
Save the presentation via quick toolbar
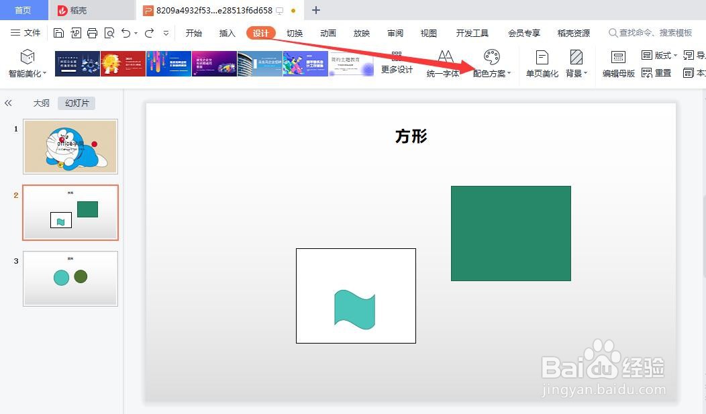(59, 32)
